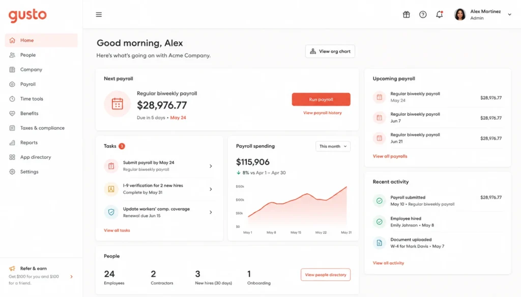Click Alex Martinez's profile avatar
Viewport: 521px width, 297px height.
(x=460, y=15)
